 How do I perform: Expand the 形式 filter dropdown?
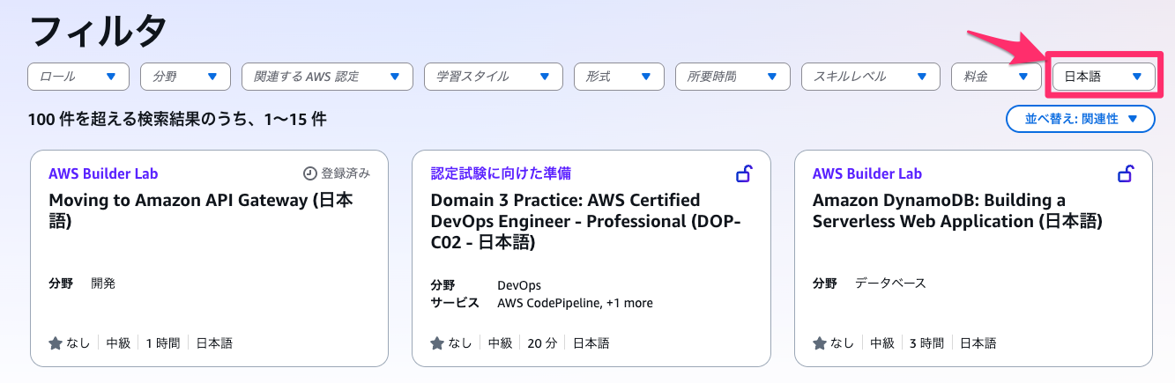click(x=619, y=77)
